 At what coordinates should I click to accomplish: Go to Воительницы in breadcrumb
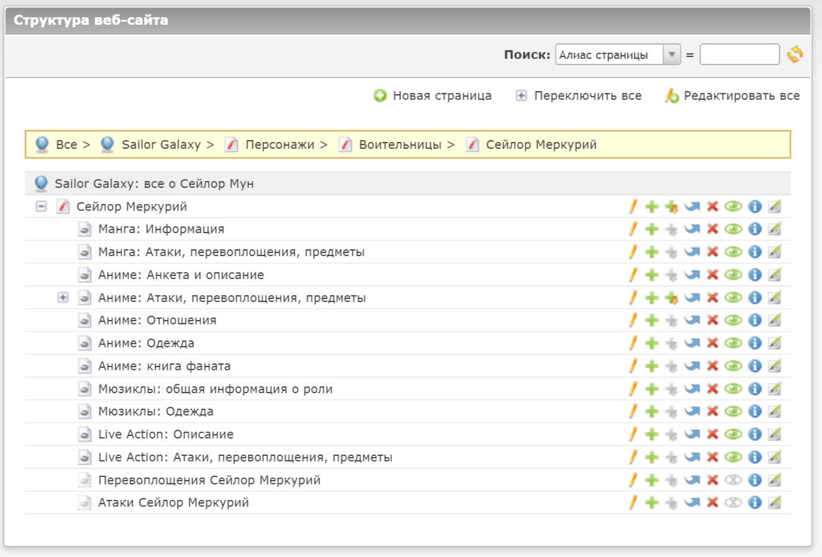[x=399, y=145]
